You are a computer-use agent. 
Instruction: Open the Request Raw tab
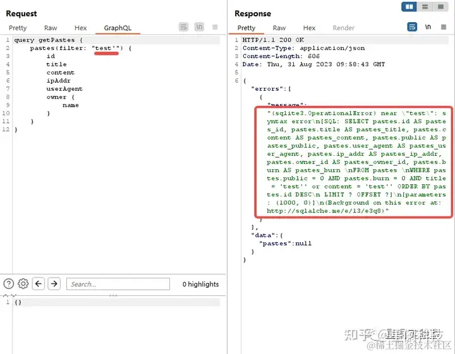pyautogui.click(x=51, y=28)
